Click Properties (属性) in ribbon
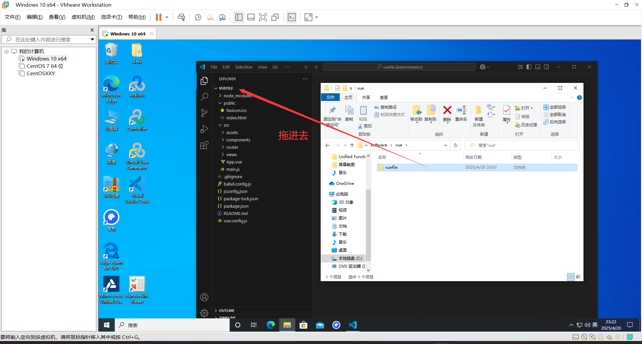Viewport: 642px width, 344px height. point(507,114)
